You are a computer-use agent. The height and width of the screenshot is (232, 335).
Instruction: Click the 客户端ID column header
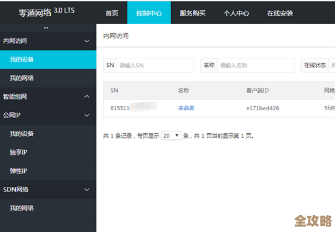(x=257, y=90)
